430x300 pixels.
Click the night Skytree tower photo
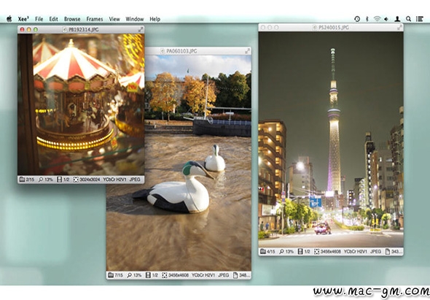coord(331,139)
